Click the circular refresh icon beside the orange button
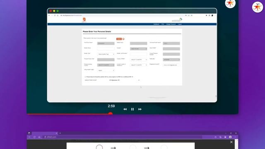Image resolution: width=265 pixels, height=149 pixels. point(123,39)
